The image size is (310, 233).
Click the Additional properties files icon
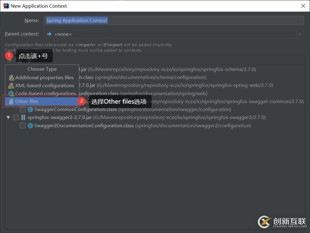12,78
